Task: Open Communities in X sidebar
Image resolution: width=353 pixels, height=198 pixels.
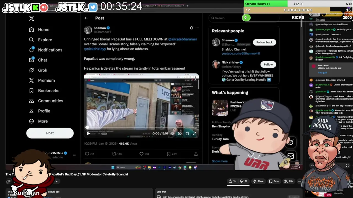Action: pos(46,101)
